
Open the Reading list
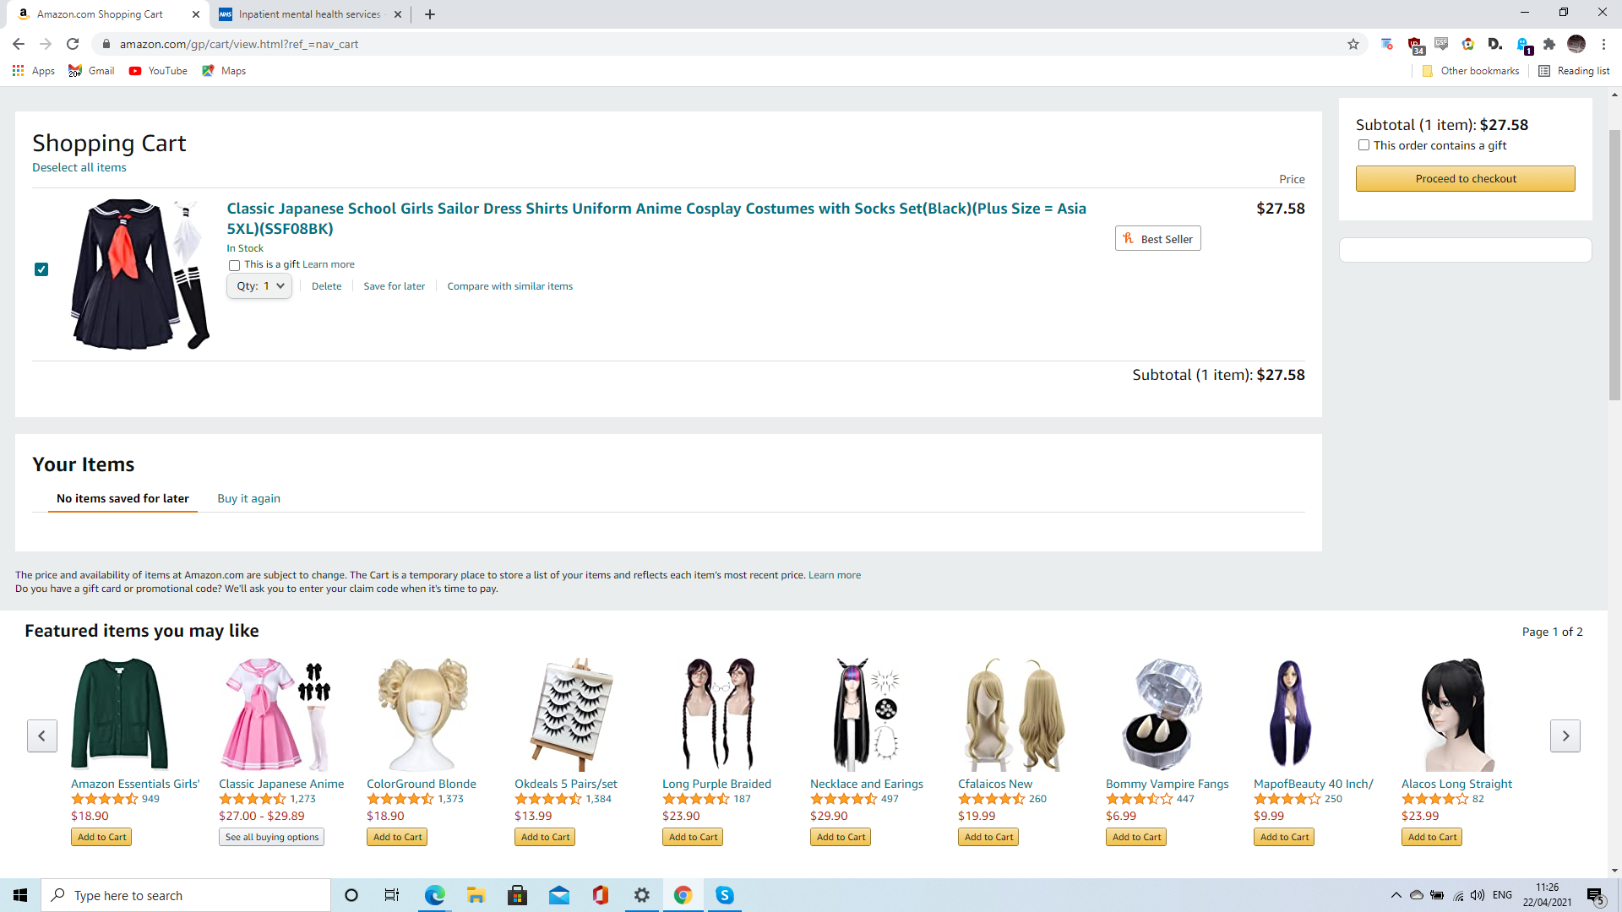pos(1574,71)
